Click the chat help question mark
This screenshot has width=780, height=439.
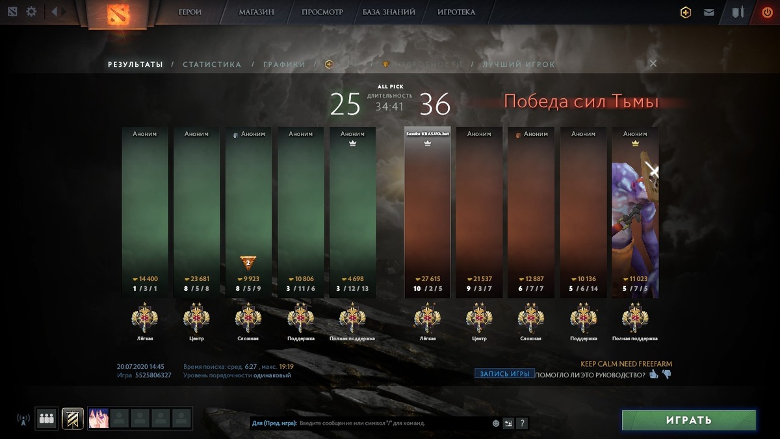coord(521,423)
